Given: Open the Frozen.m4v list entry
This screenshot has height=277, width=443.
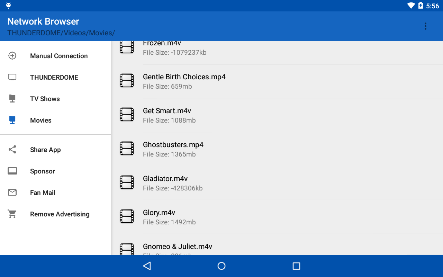Looking at the screenshot, I should [x=277, y=53].
